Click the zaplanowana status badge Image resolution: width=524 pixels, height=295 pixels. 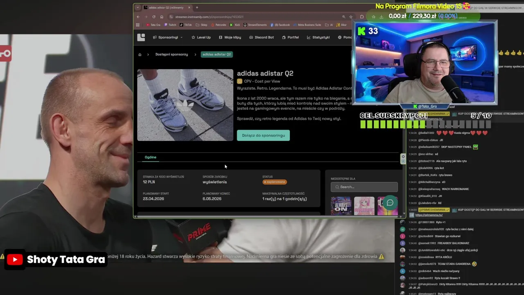coord(274,182)
